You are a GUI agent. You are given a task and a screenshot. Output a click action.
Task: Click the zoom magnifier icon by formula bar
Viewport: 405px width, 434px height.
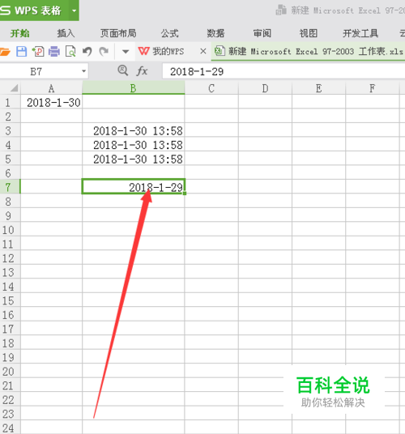pos(122,71)
